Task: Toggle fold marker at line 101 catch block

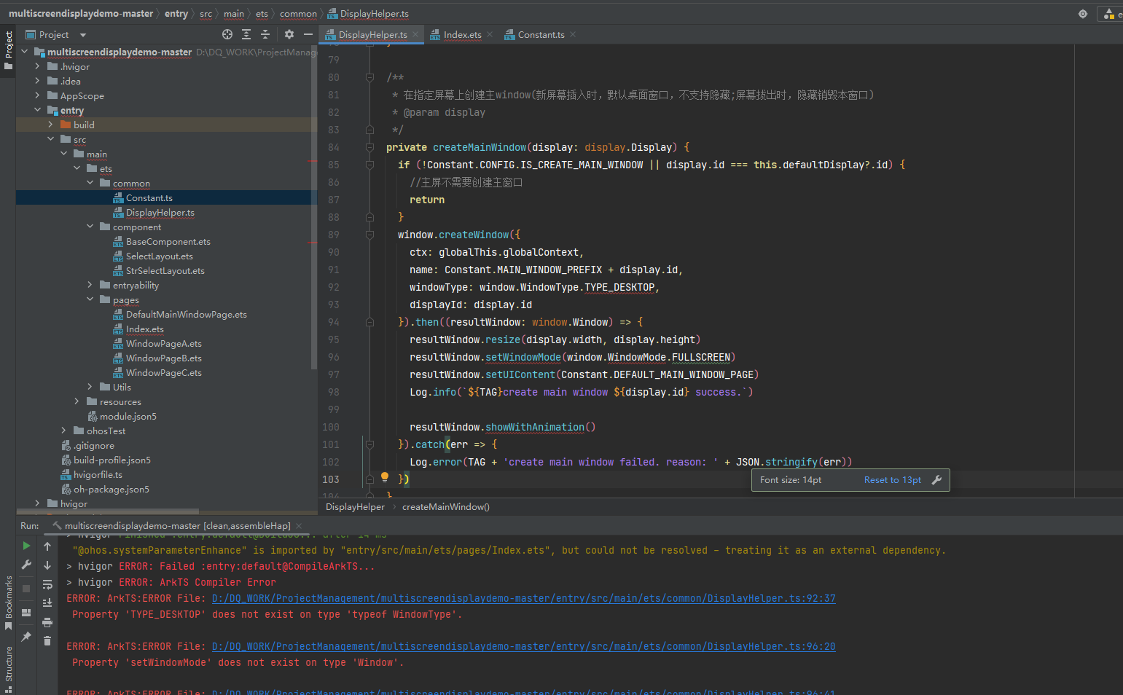Action: pyautogui.click(x=369, y=444)
